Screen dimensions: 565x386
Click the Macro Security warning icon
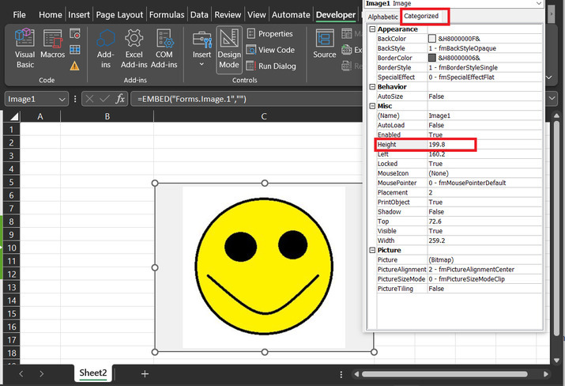75,66
